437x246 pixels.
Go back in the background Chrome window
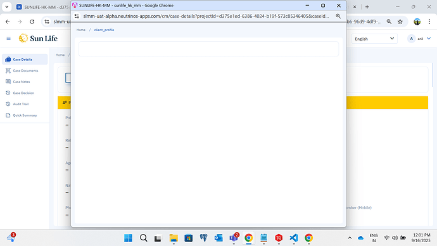click(x=8, y=22)
